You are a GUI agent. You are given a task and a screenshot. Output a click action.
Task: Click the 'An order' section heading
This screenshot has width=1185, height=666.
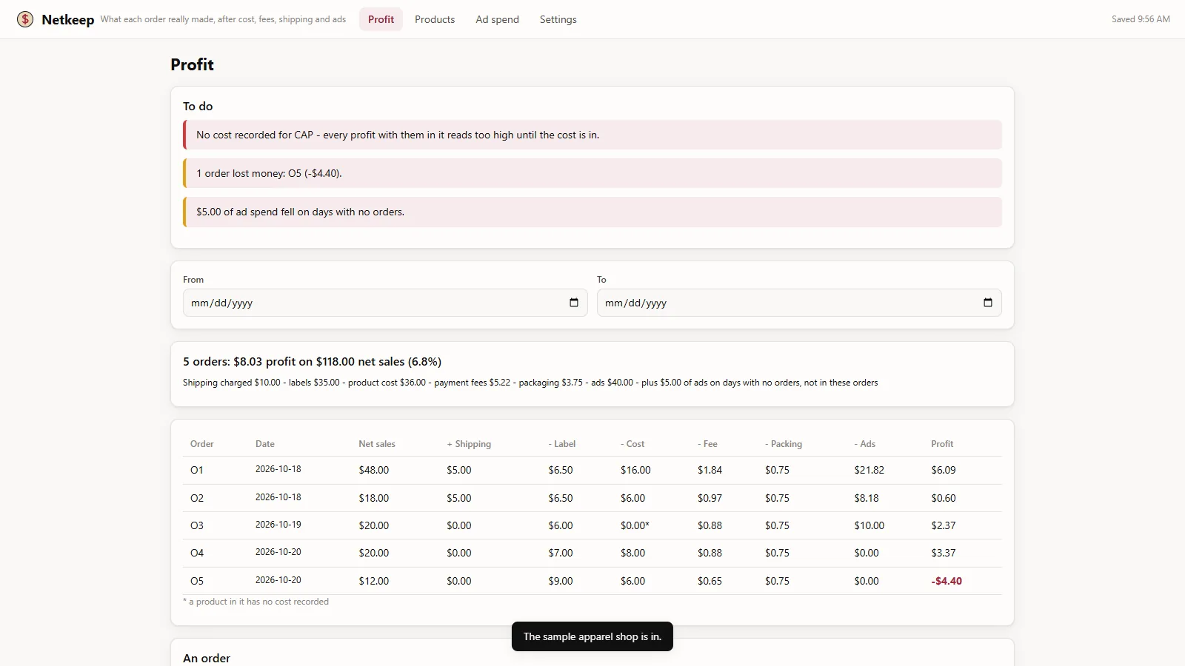coord(207,658)
